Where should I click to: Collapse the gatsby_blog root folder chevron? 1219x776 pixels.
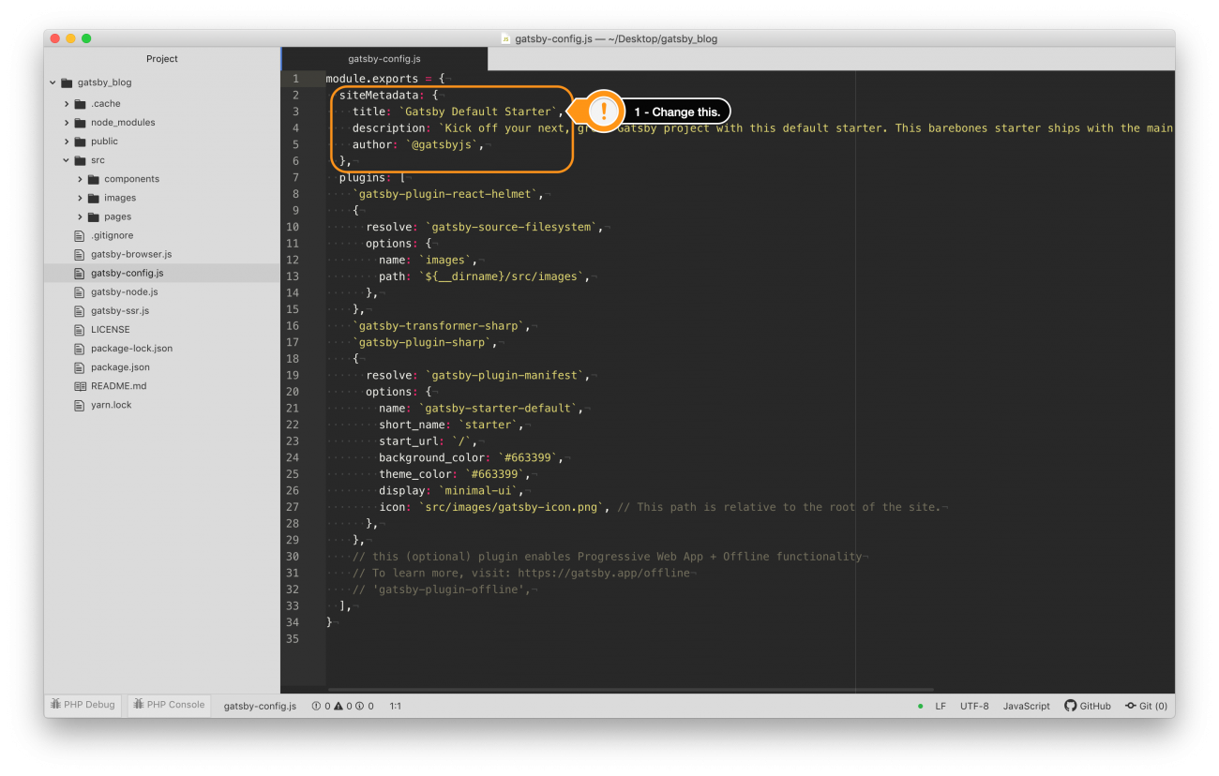click(x=53, y=82)
